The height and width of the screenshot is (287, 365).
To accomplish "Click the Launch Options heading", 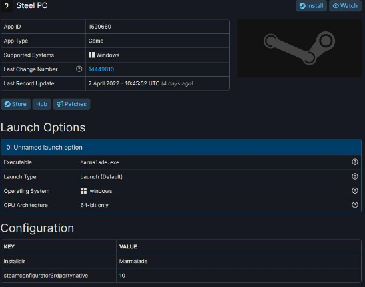I will click(43, 127).
